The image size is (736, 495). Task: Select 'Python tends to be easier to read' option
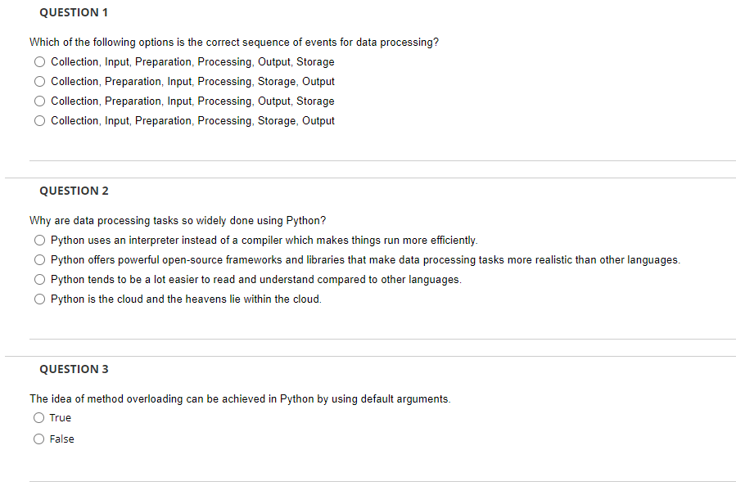click(39, 279)
